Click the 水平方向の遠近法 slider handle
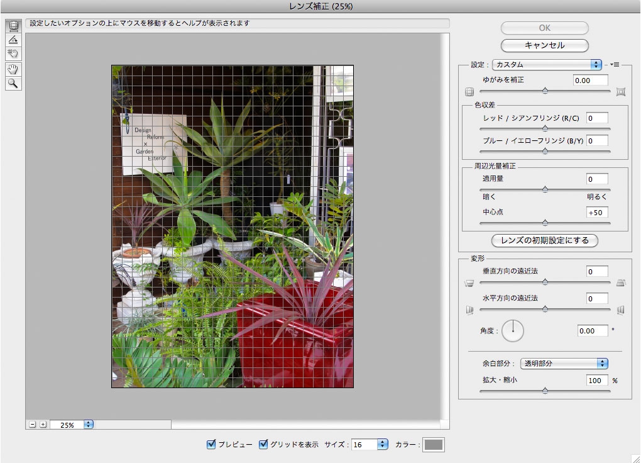The image size is (641, 463). (x=545, y=309)
